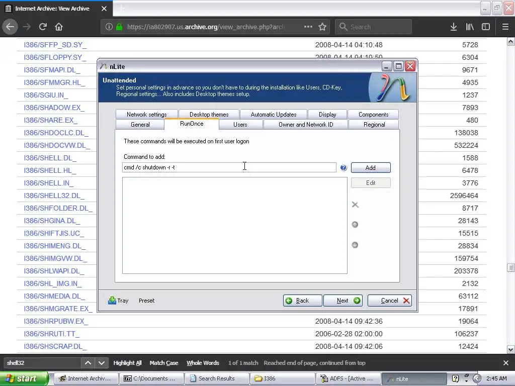515x386 pixels.
Task: Switch to the ADFS taskbar window
Action: coord(348,379)
